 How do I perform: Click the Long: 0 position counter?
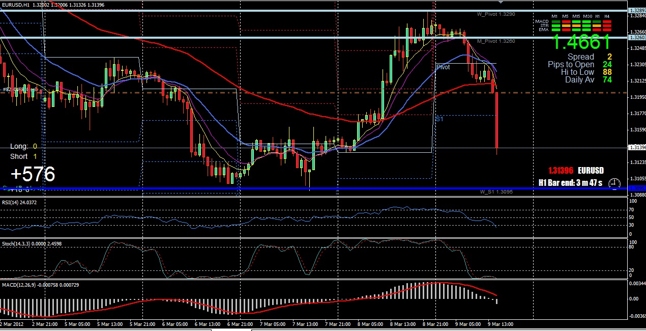[x=23, y=146]
